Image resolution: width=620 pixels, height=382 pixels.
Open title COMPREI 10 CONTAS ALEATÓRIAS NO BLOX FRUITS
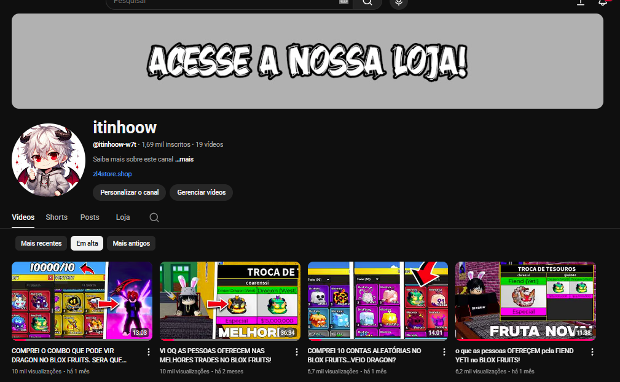pyautogui.click(x=364, y=356)
